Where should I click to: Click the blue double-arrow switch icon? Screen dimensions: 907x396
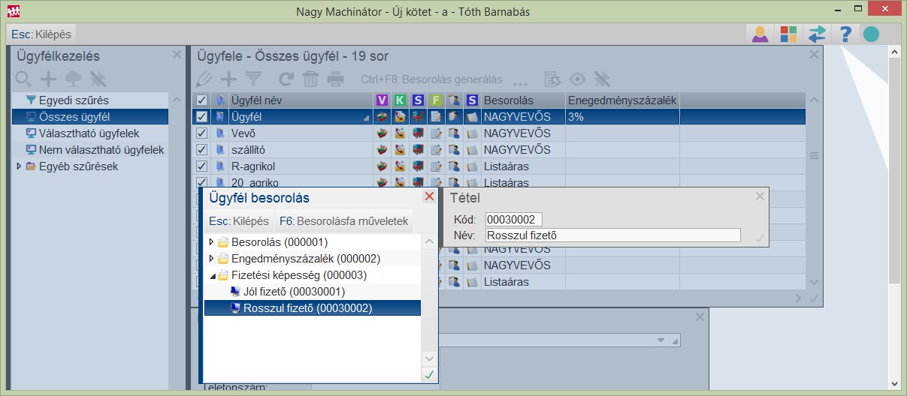pyautogui.click(x=816, y=34)
